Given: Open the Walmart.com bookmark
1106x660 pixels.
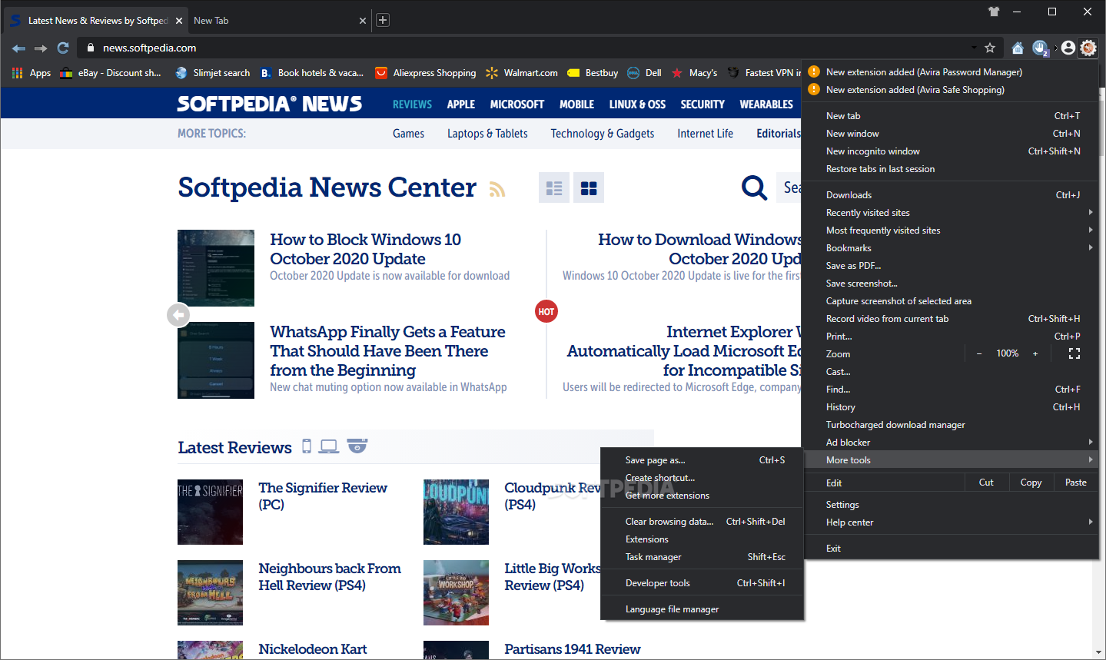Looking at the screenshot, I should [x=522, y=73].
